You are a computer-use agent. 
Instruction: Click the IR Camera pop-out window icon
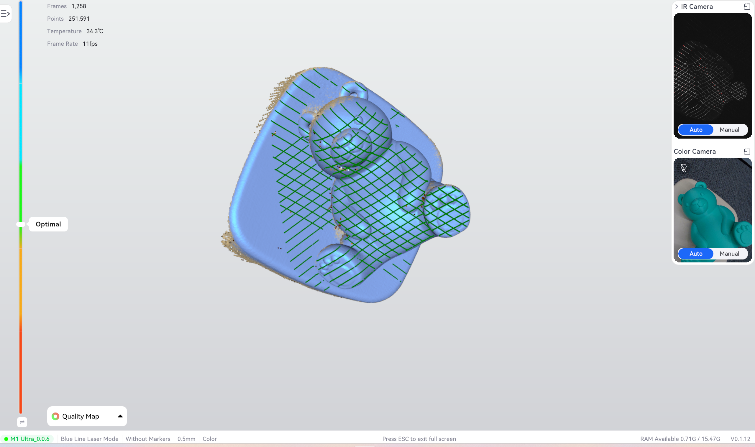pyautogui.click(x=746, y=6)
